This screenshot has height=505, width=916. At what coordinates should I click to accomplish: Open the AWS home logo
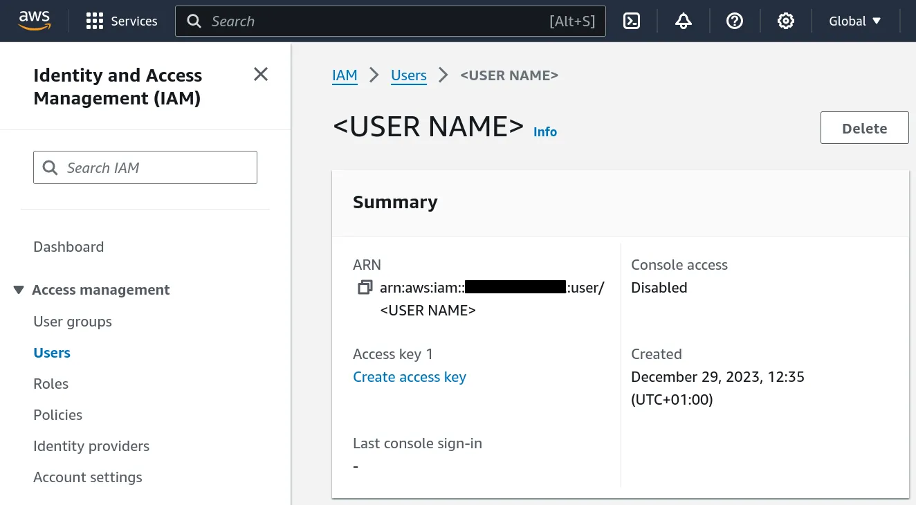point(34,21)
